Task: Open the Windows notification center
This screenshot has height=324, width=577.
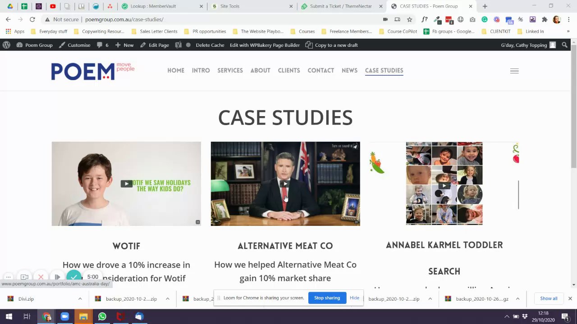Action: coord(565,316)
